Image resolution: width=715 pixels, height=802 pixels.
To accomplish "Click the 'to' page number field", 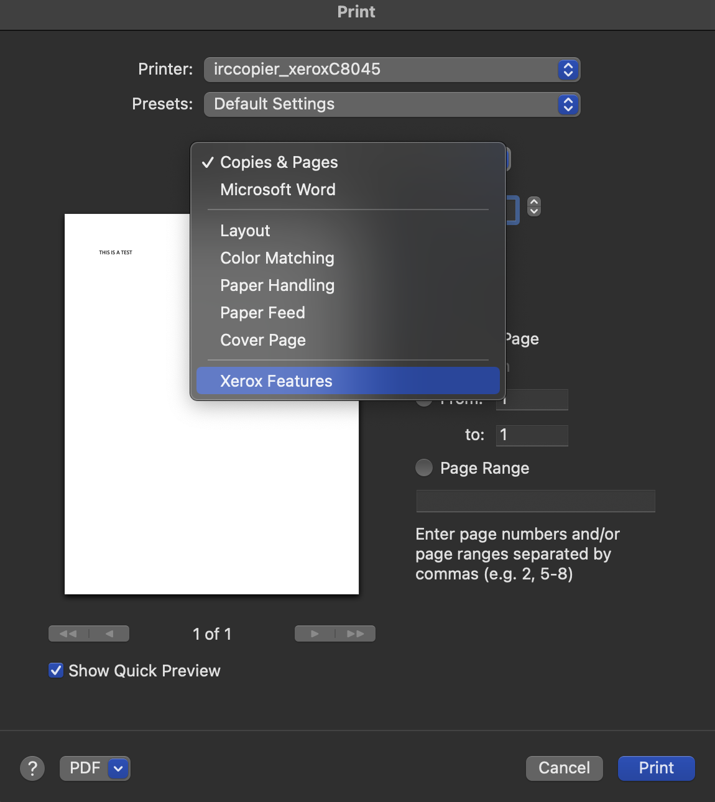I will coord(532,435).
